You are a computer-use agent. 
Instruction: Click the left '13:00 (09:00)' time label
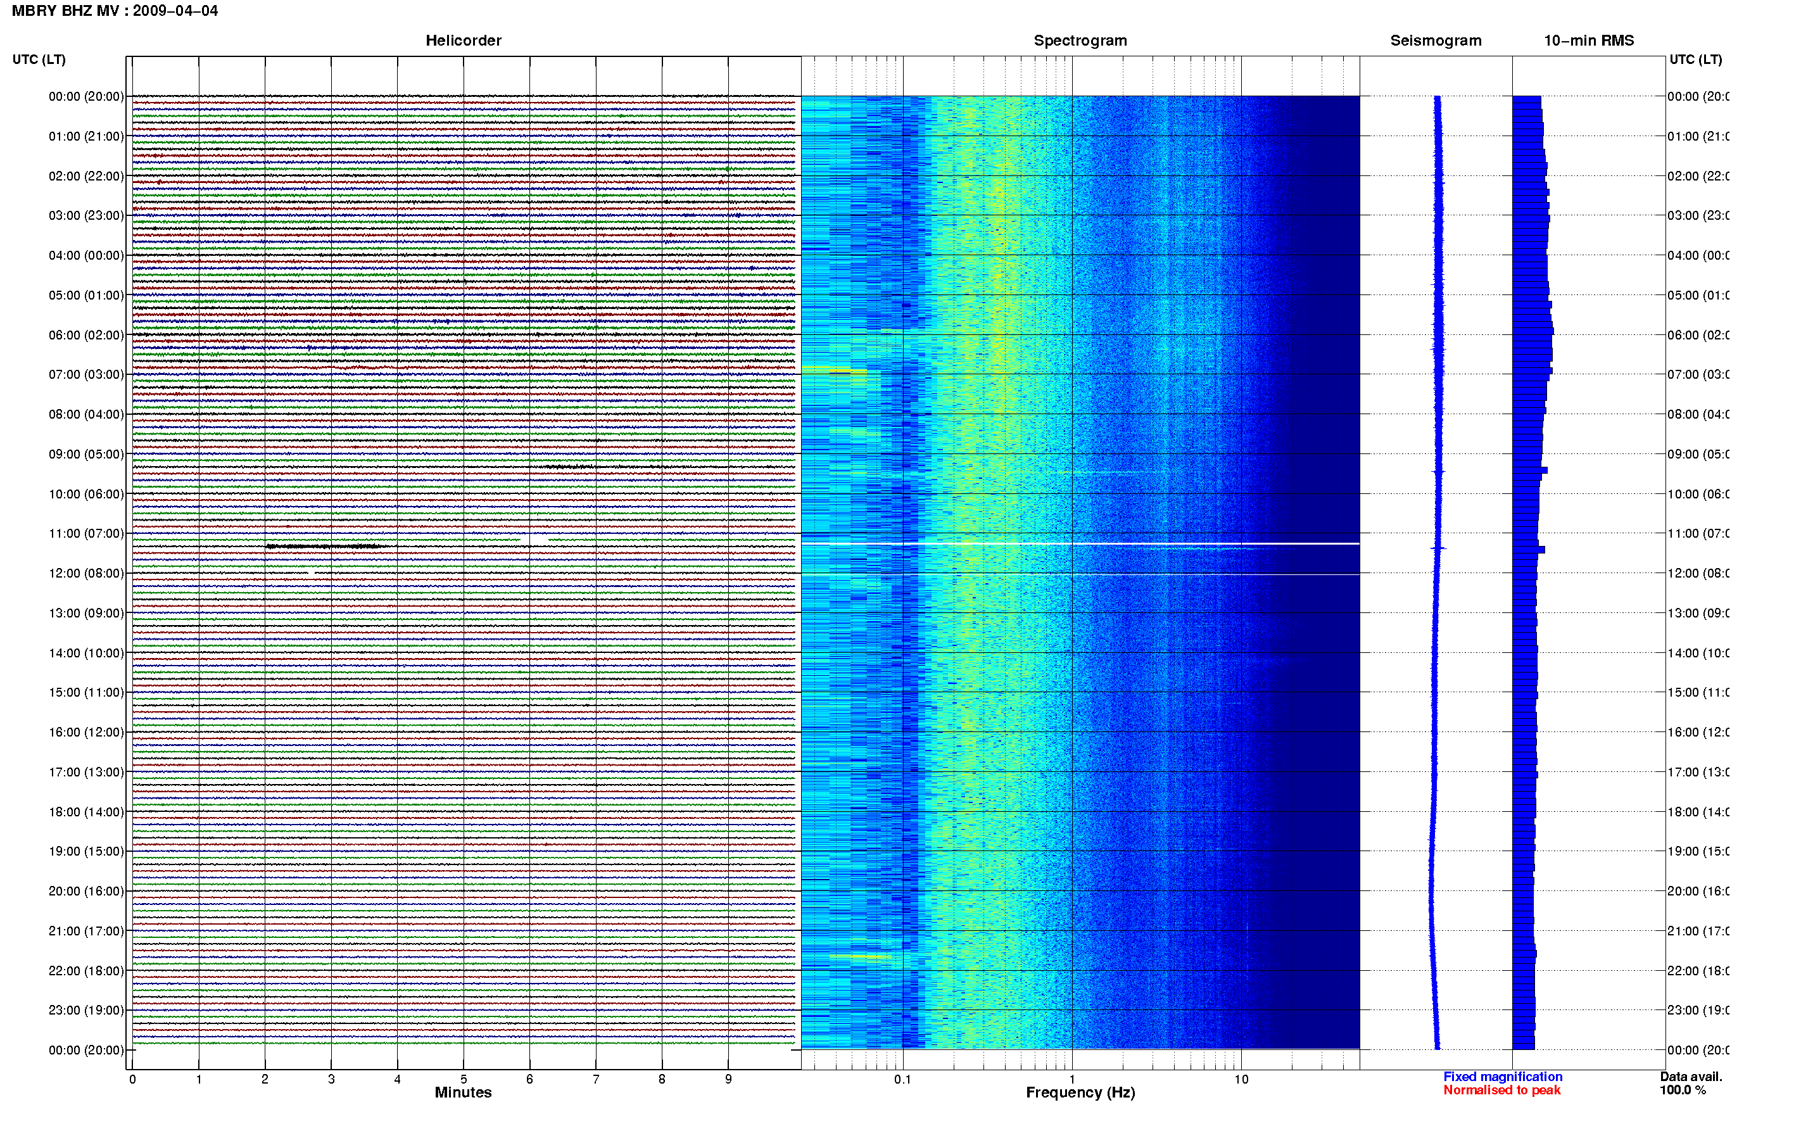coord(86,613)
